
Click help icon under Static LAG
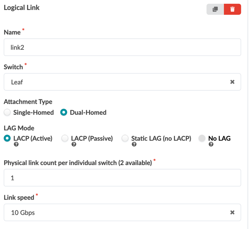click(134, 145)
